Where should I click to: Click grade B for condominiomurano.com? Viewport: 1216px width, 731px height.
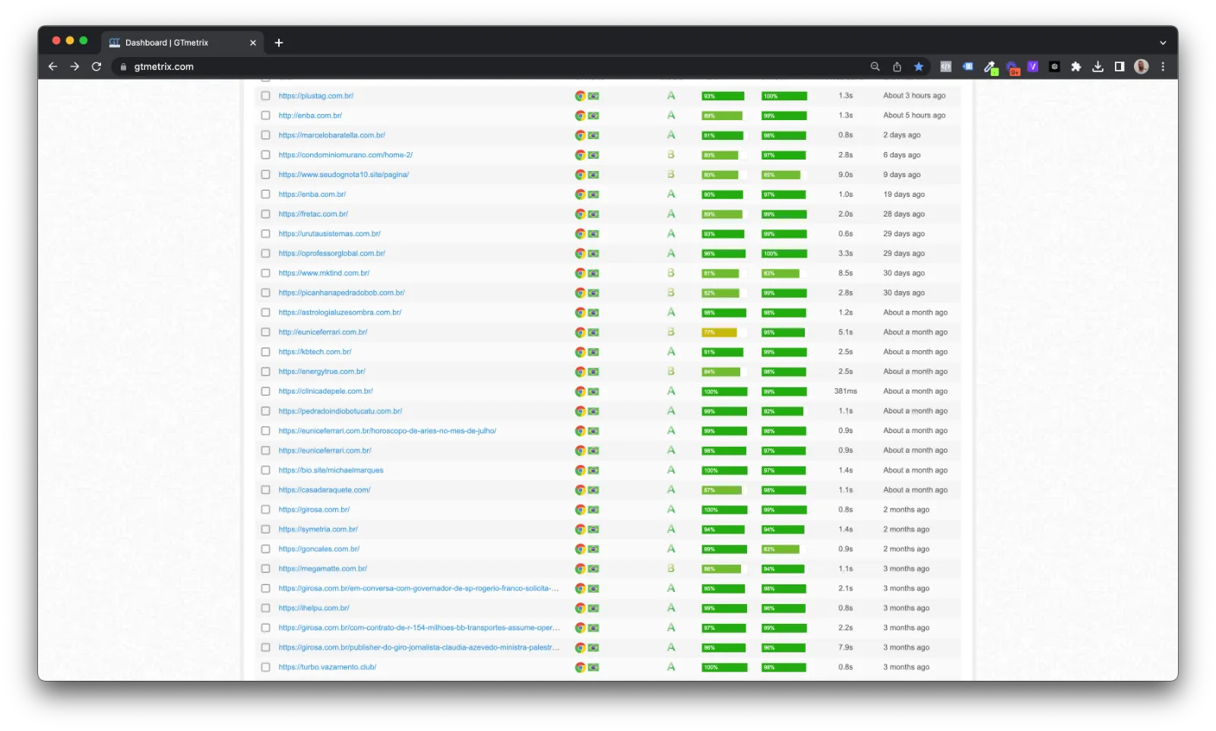(671, 155)
